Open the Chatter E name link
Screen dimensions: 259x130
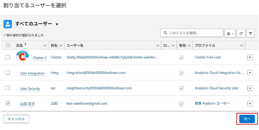[x=40, y=58]
